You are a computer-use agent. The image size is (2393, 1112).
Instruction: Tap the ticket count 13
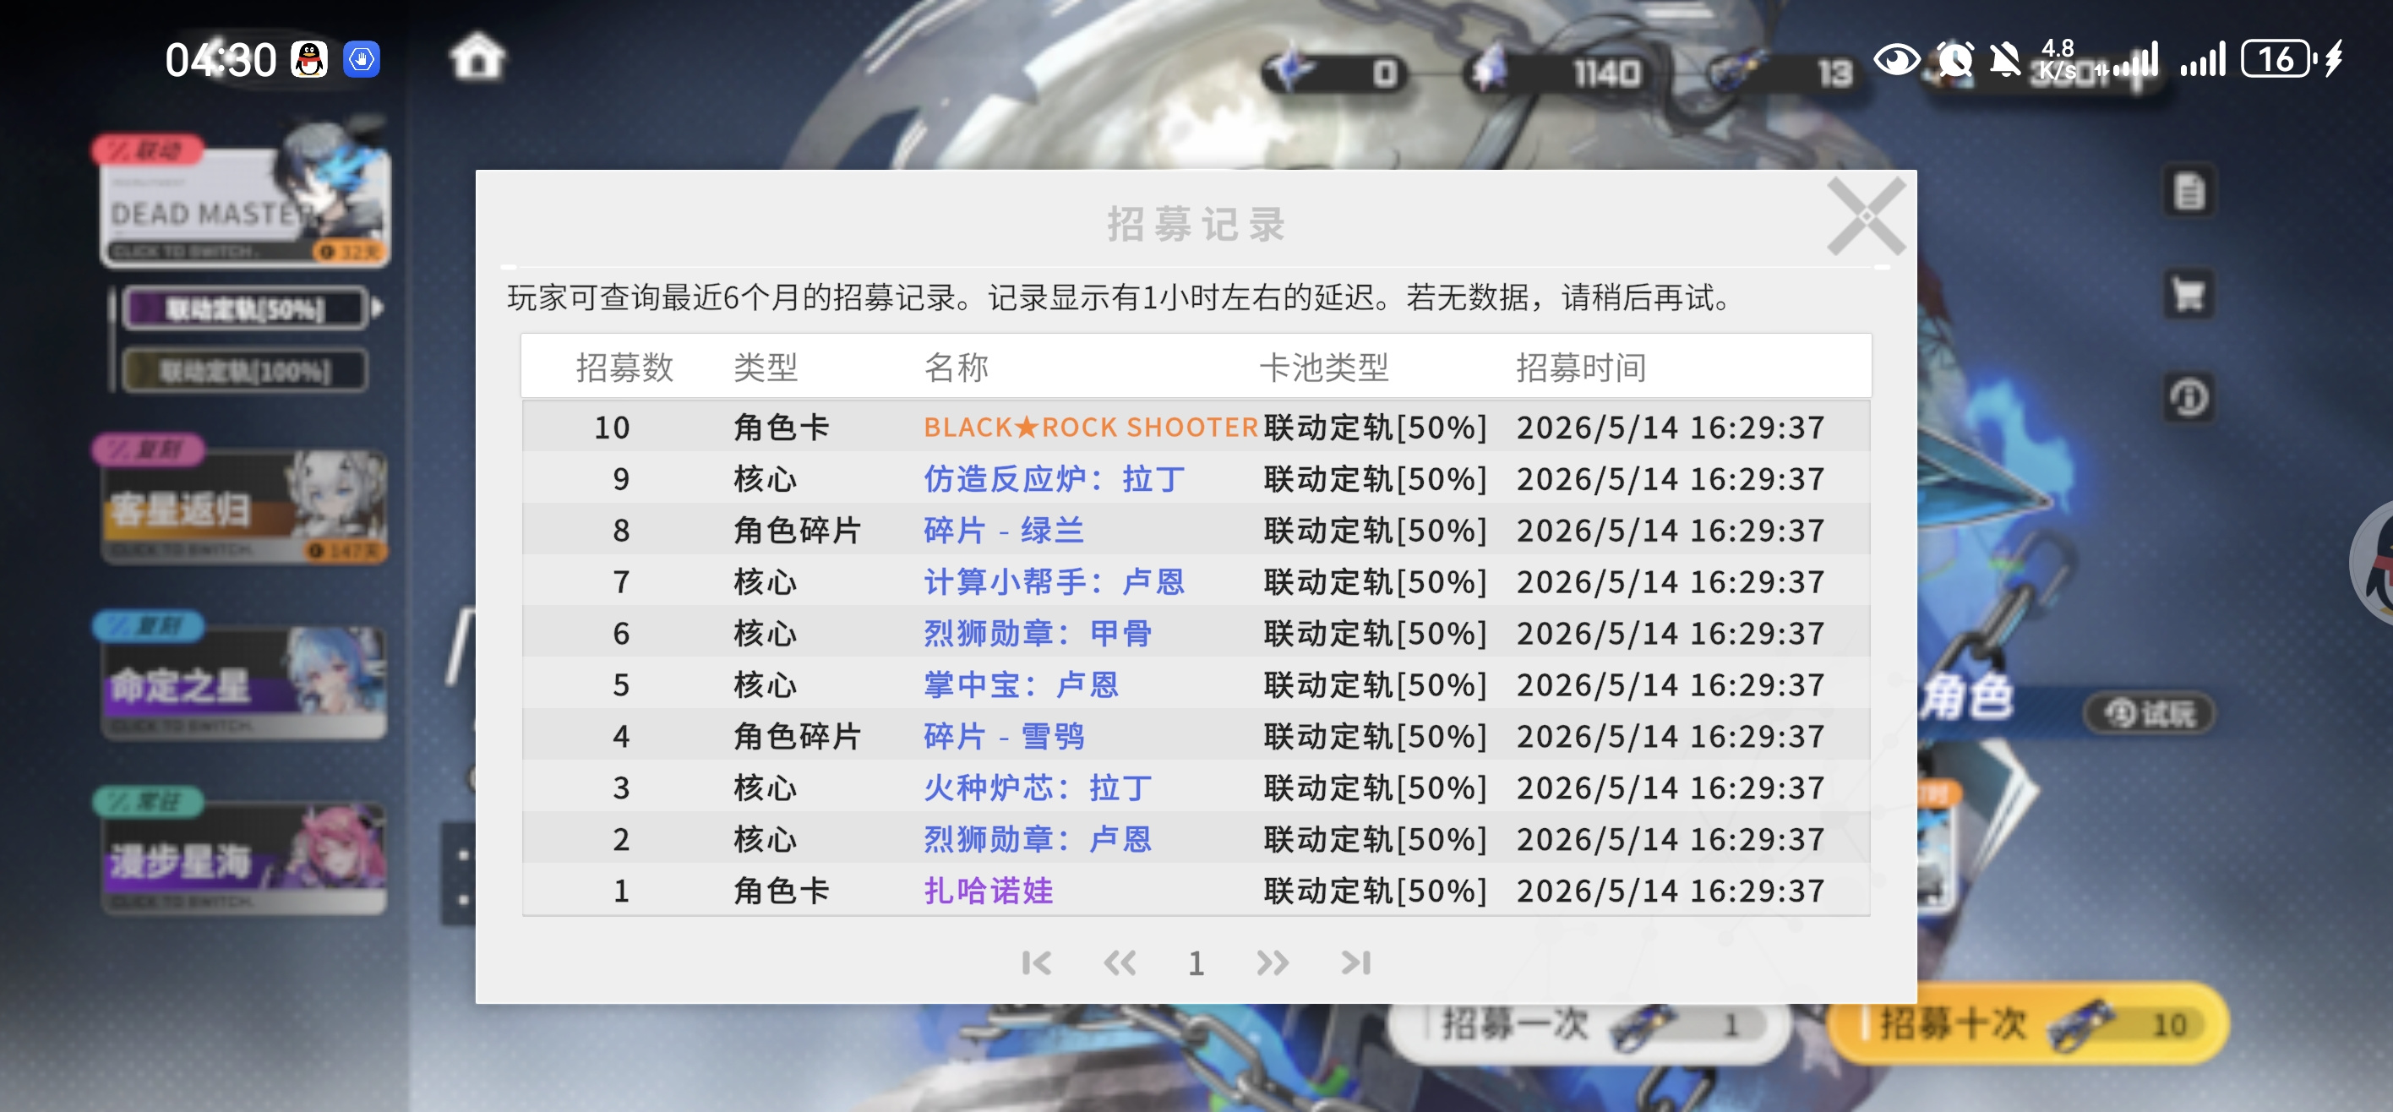[x=1834, y=74]
